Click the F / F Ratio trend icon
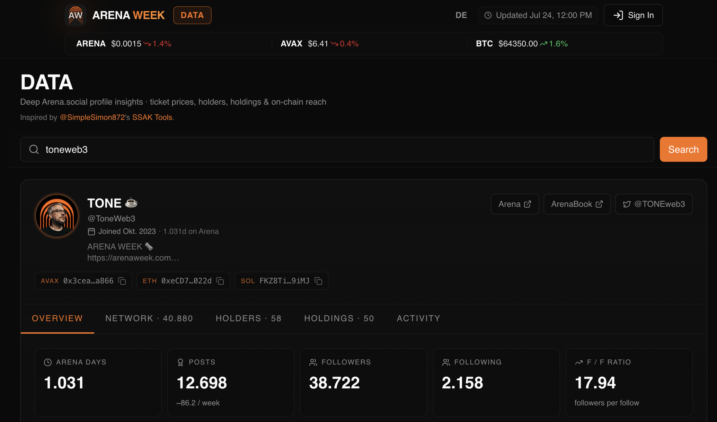Image resolution: width=717 pixels, height=422 pixels. click(x=579, y=362)
